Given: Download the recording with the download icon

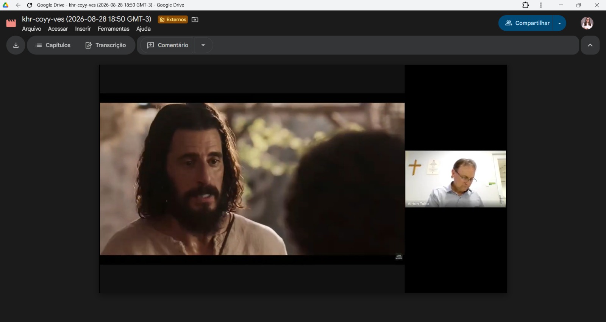Looking at the screenshot, I should pyautogui.click(x=16, y=45).
